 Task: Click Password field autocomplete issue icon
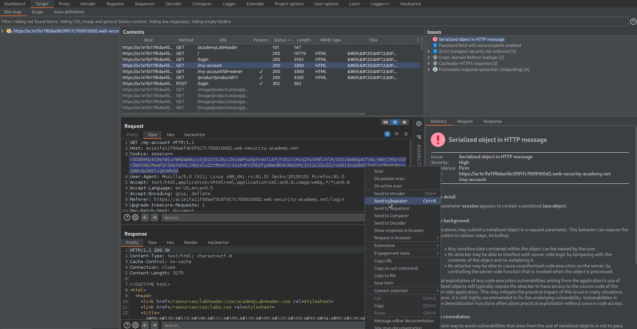tap(435, 45)
